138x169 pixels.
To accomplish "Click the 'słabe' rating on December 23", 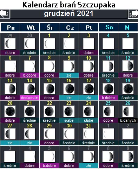I will click(x=69, y=120).
